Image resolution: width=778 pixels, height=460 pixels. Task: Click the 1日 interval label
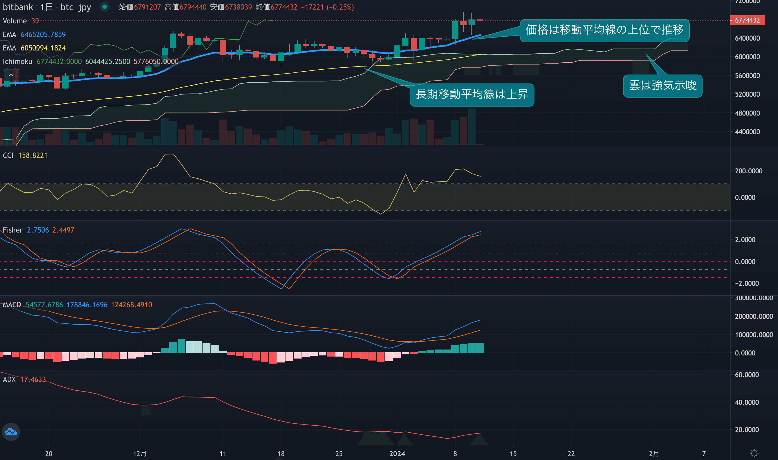pyautogui.click(x=47, y=7)
